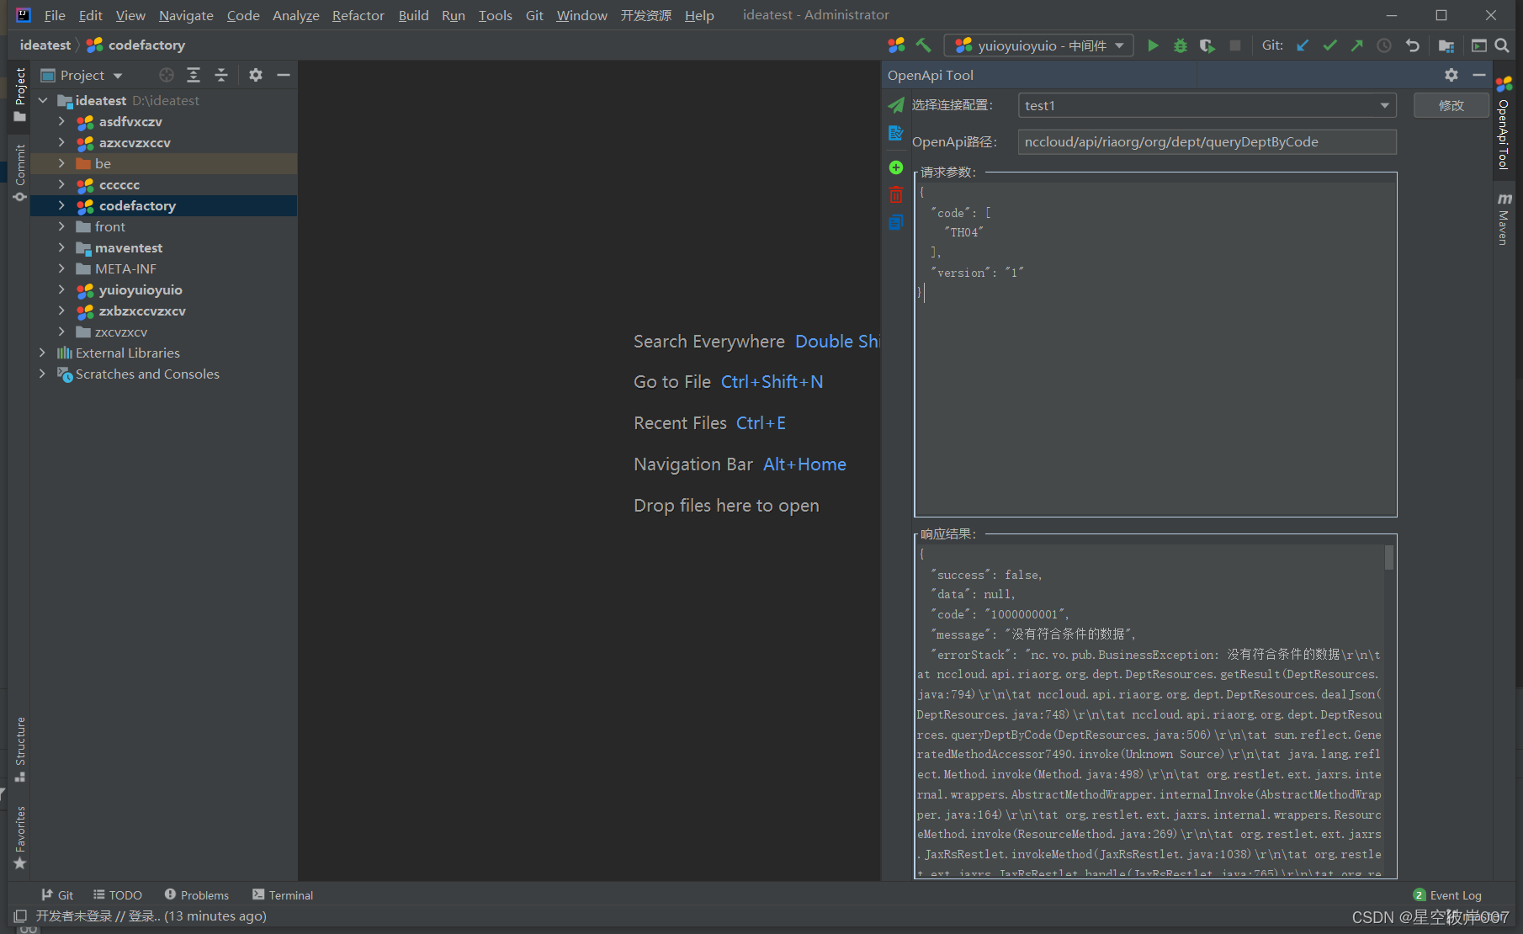Viewport: 1523px width, 934px height.
Task: Click the Git rollback arrow icon
Action: [1412, 45]
